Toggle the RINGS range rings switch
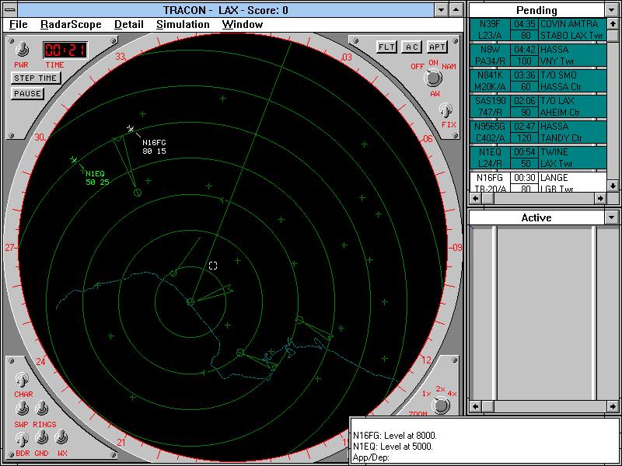This screenshot has width=622, height=466. click(42, 409)
